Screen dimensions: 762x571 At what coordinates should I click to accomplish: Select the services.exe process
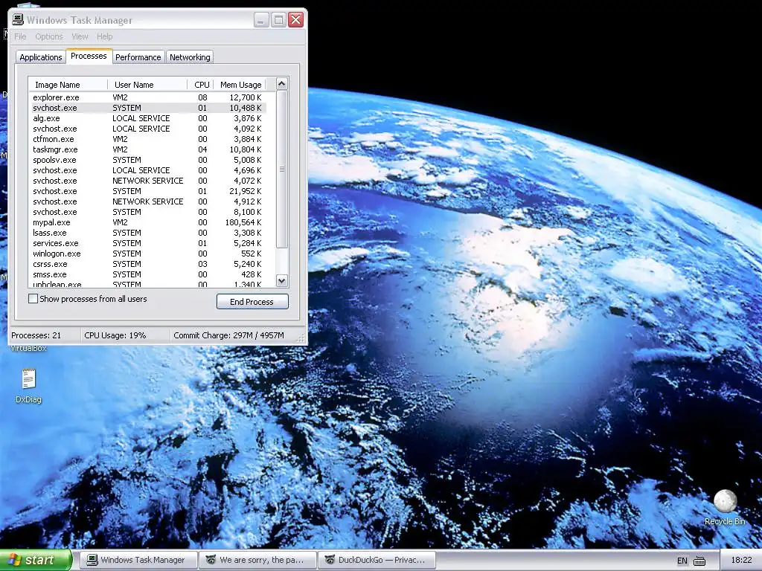(x=147, y=243)
